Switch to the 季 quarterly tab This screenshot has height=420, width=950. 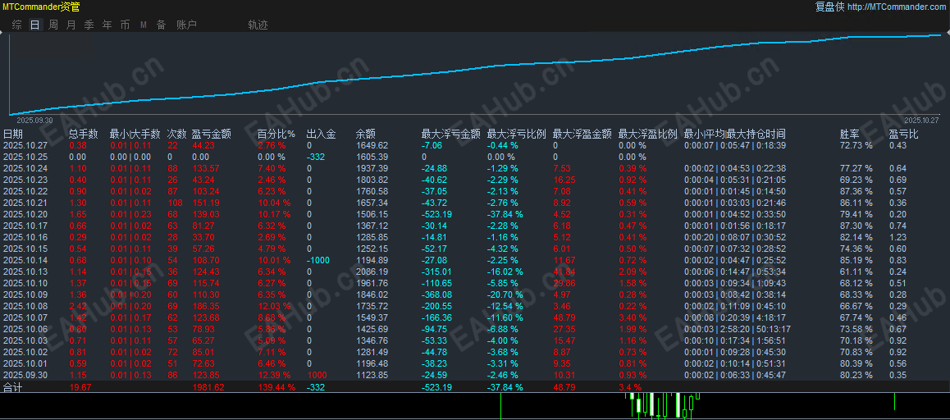89,25
